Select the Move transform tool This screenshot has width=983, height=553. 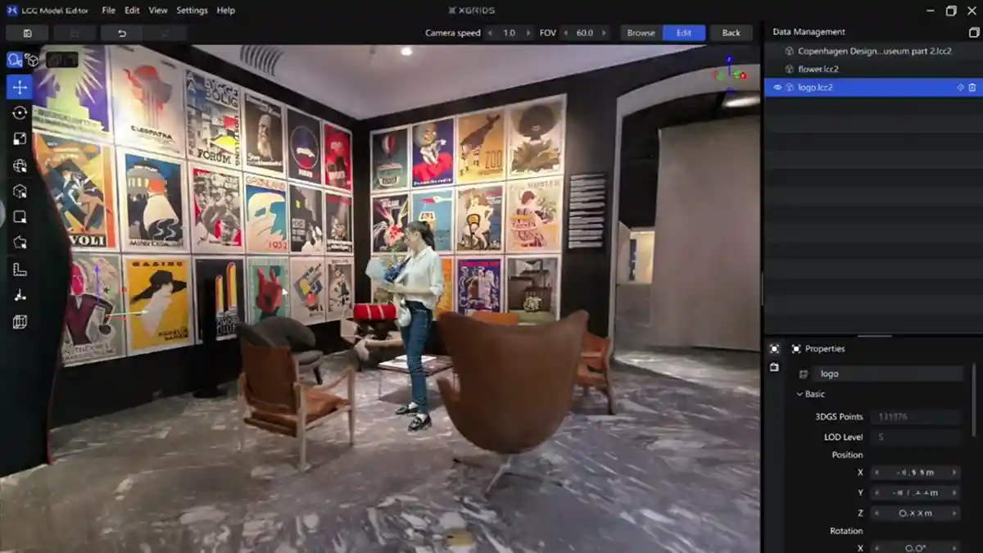20,87
